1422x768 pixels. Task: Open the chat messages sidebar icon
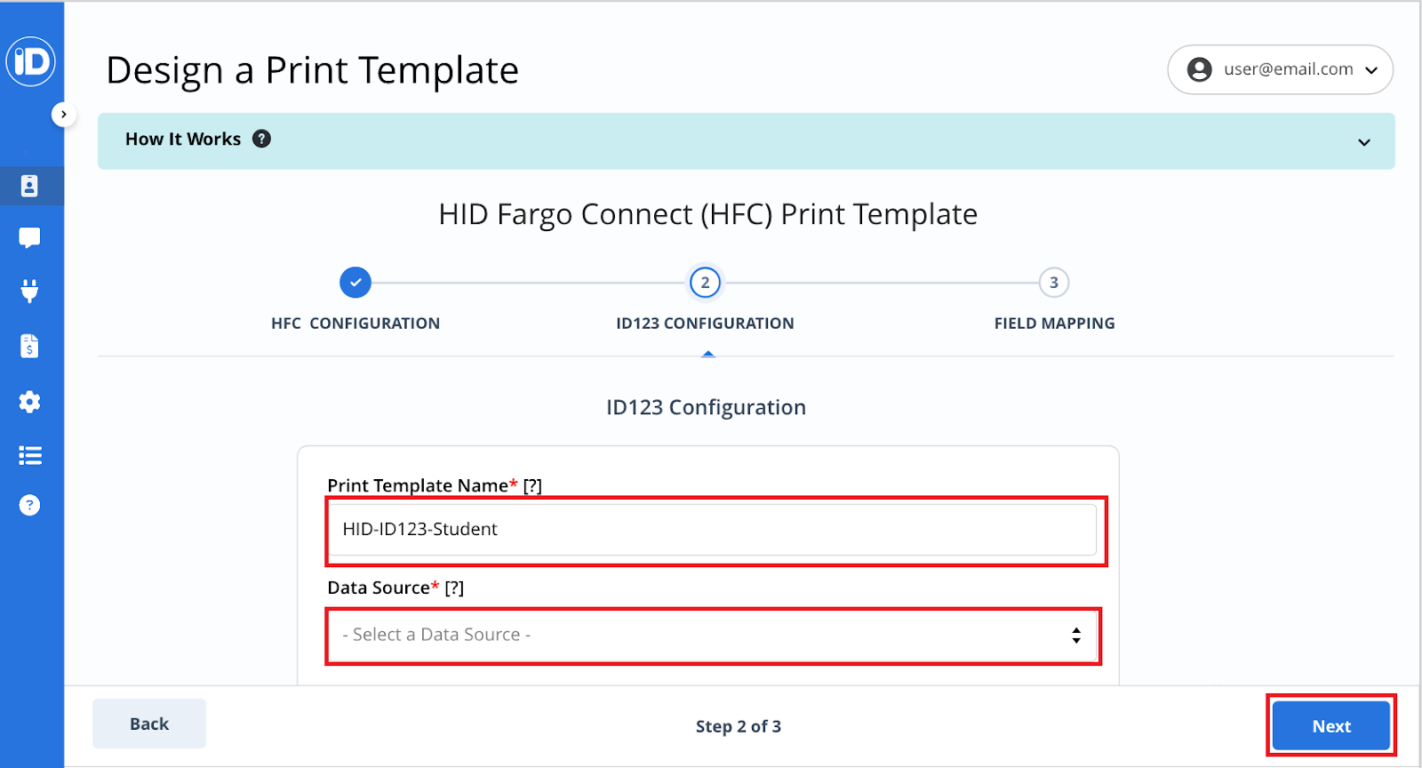click(29, 237)
